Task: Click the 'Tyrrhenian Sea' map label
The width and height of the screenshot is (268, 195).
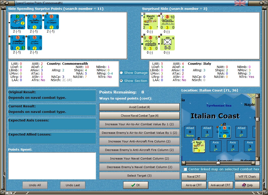Action: pyautogui.click(x=219, y=106)
